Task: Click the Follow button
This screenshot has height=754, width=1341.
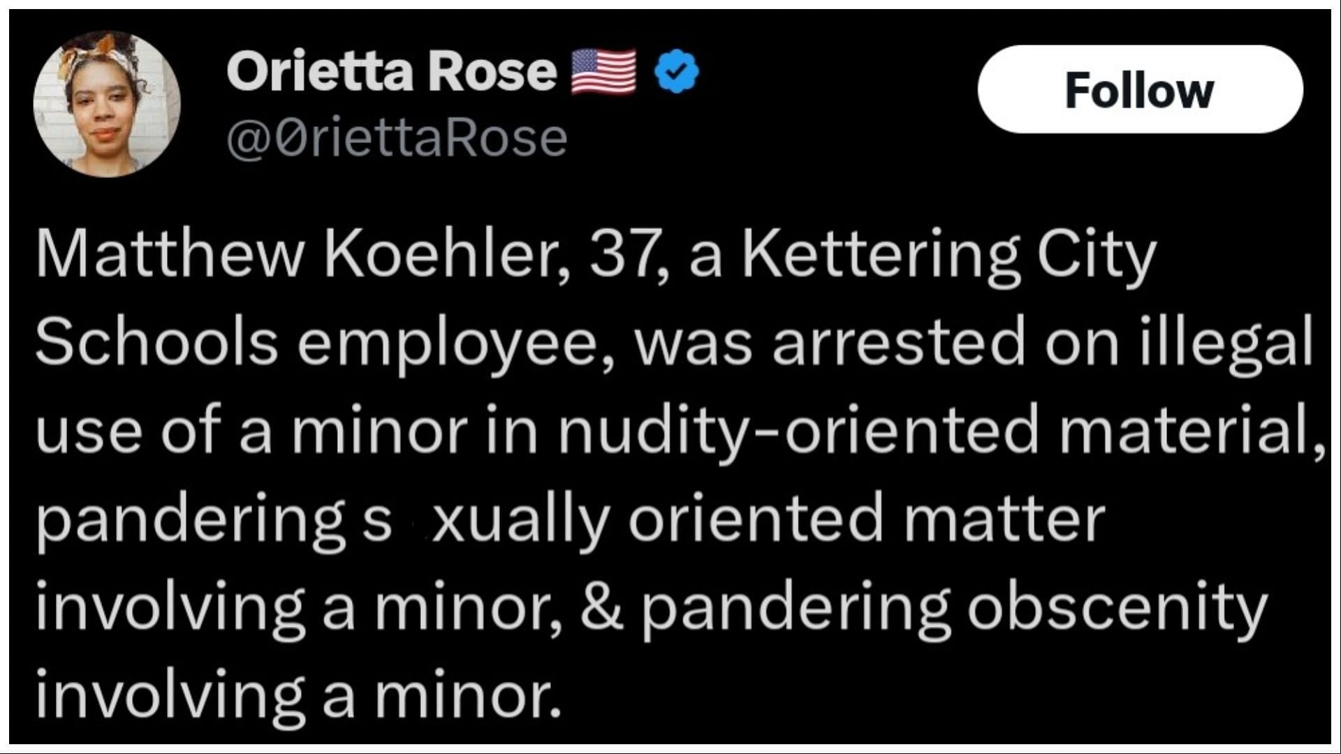Action: click(x=1140, y=89)
